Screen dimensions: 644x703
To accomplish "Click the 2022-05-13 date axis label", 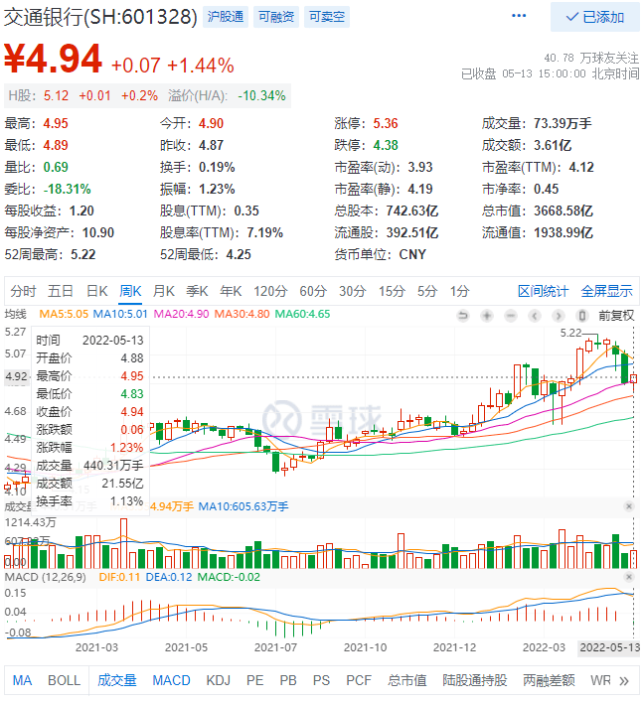I will (609, 647).
